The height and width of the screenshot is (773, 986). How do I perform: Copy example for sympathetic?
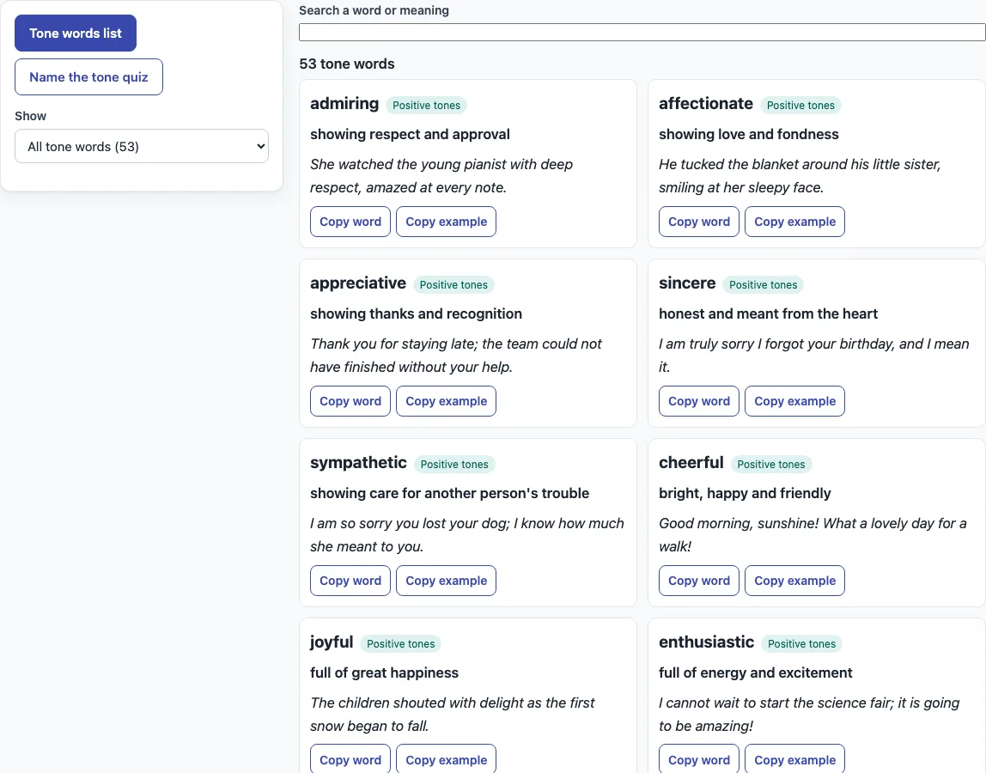446,581
